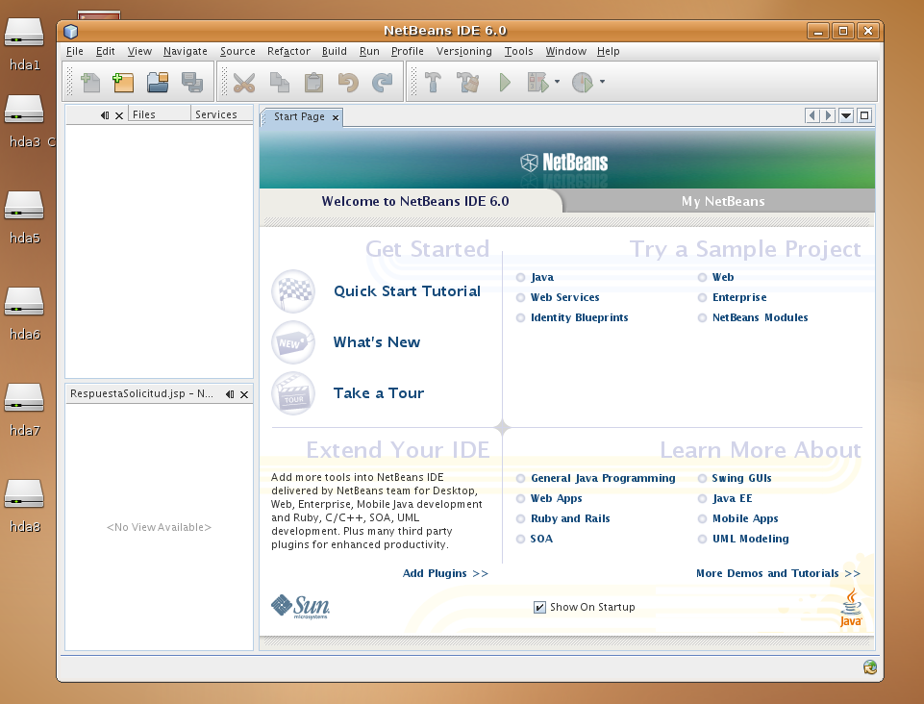Click the Build Main Project hammer icon
Viewport: 924px width, 704px height.
pyautogui.click(x=433, y=82)
